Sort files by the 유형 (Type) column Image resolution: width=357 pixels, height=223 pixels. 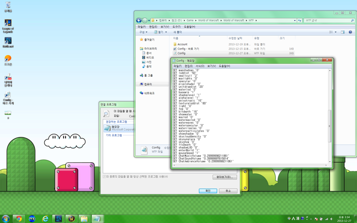point(265,38)
